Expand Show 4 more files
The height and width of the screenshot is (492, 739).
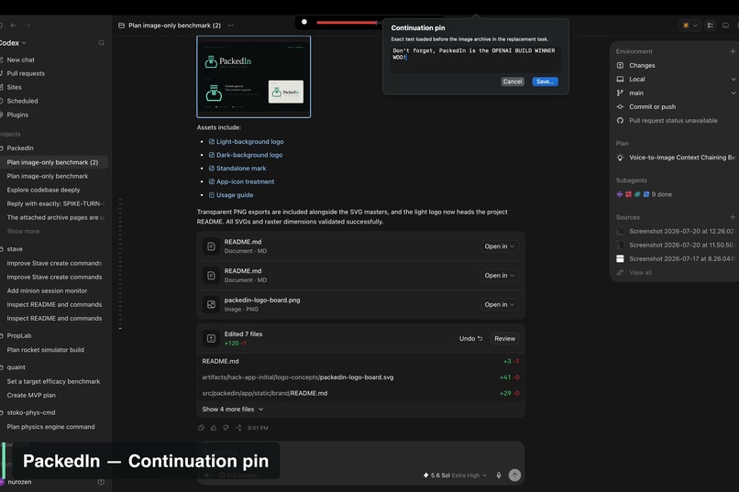click(x=233, y=410)
